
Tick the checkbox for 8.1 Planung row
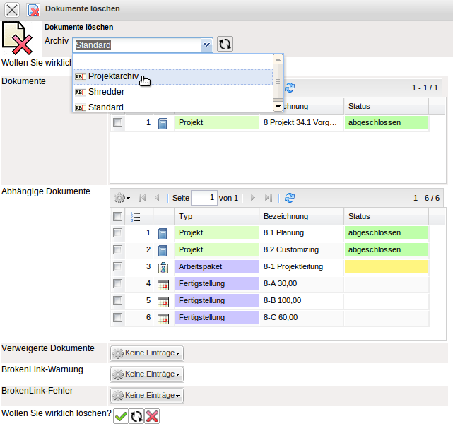[118, 232]
